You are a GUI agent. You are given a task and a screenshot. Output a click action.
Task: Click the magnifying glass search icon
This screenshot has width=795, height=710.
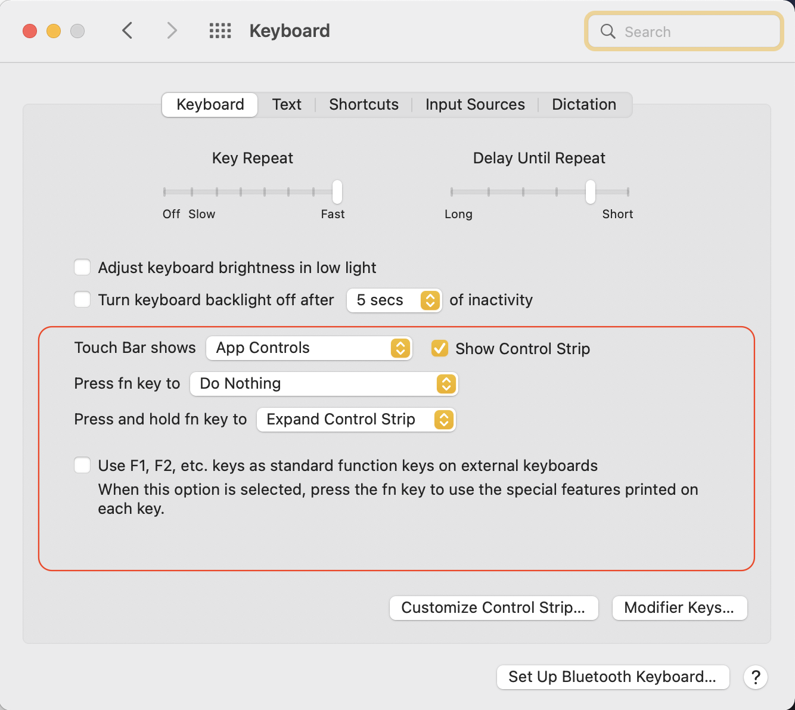[608, 32]
